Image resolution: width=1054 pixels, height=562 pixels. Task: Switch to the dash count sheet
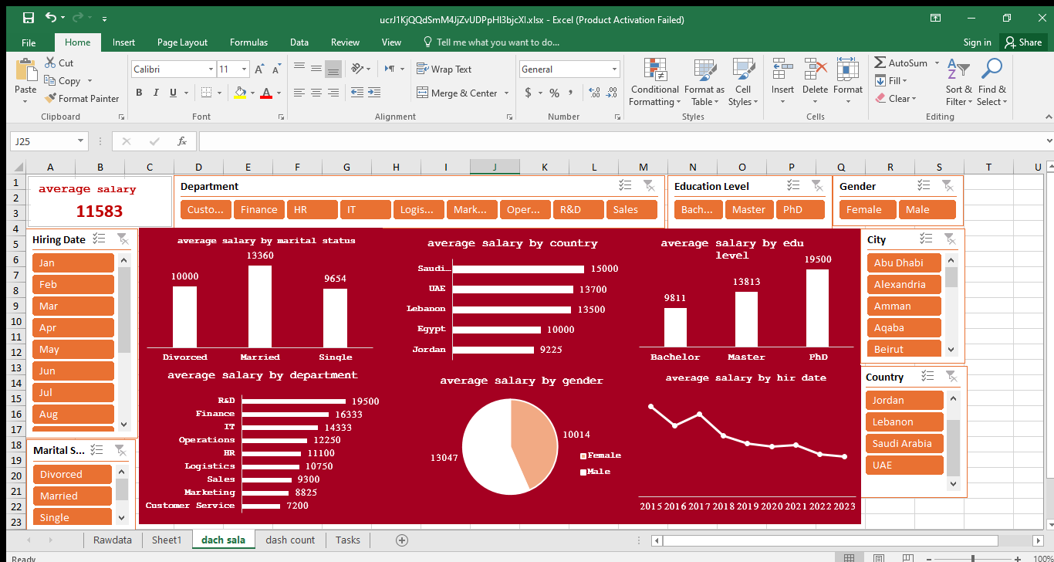pyautogui.click(x=290, y=540)
